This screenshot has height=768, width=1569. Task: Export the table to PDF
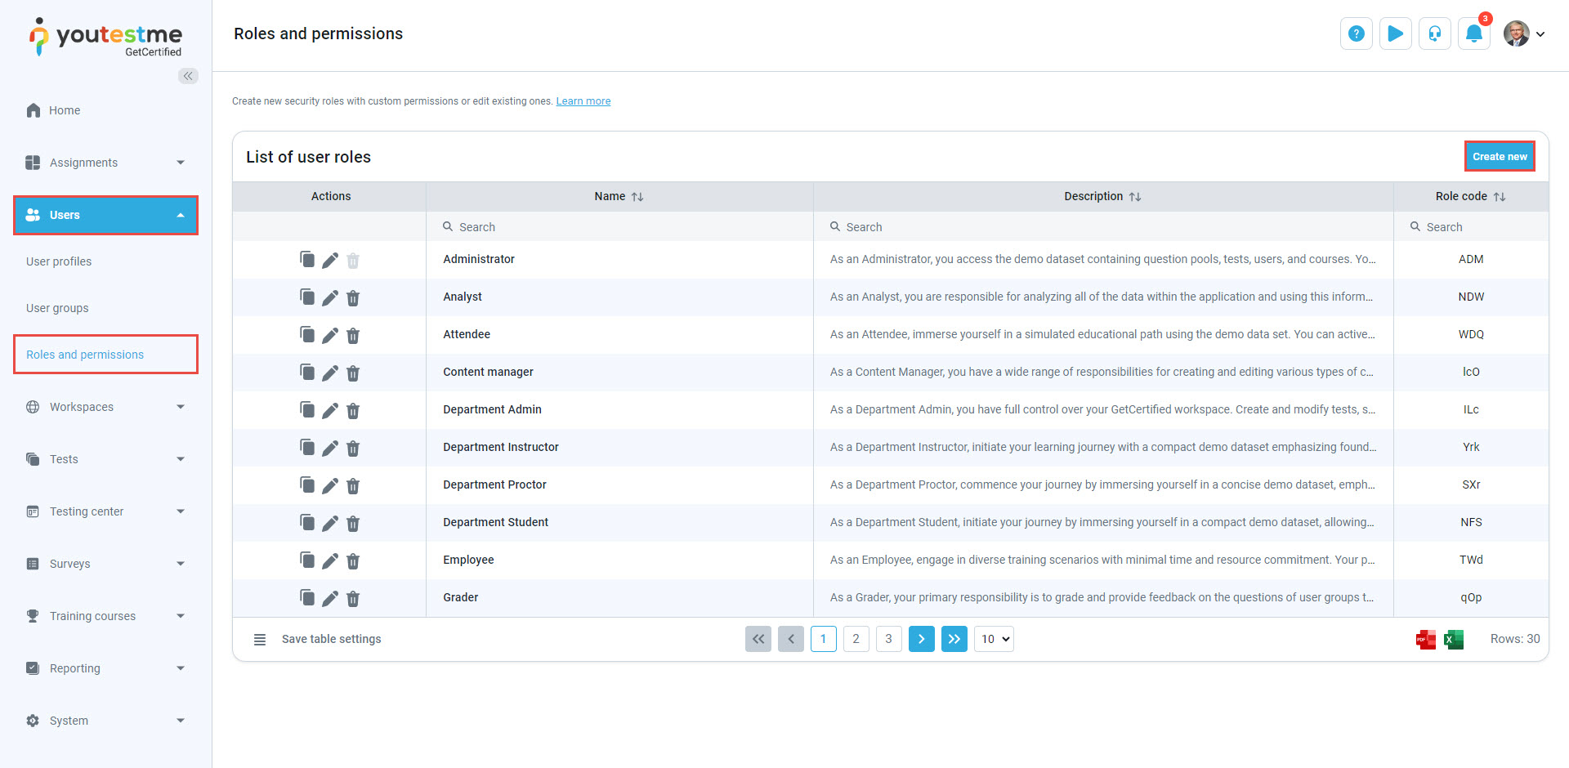coord(1426,639)
